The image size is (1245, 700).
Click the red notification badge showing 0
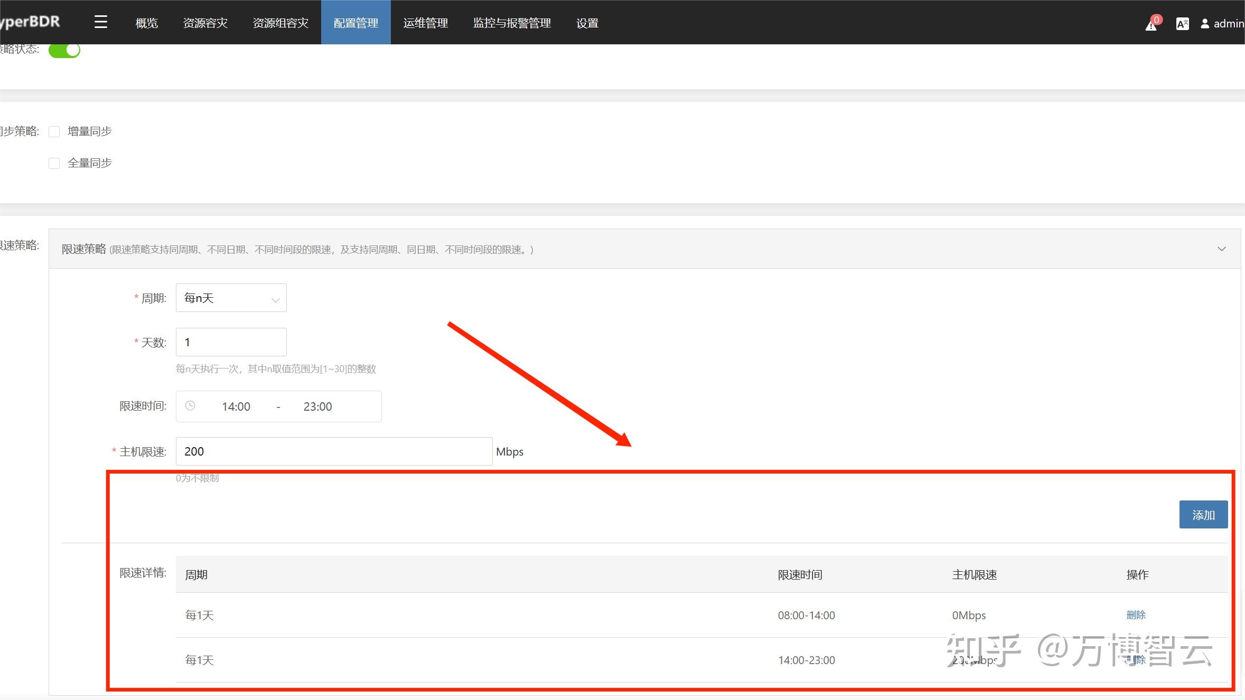point(1156,19)
